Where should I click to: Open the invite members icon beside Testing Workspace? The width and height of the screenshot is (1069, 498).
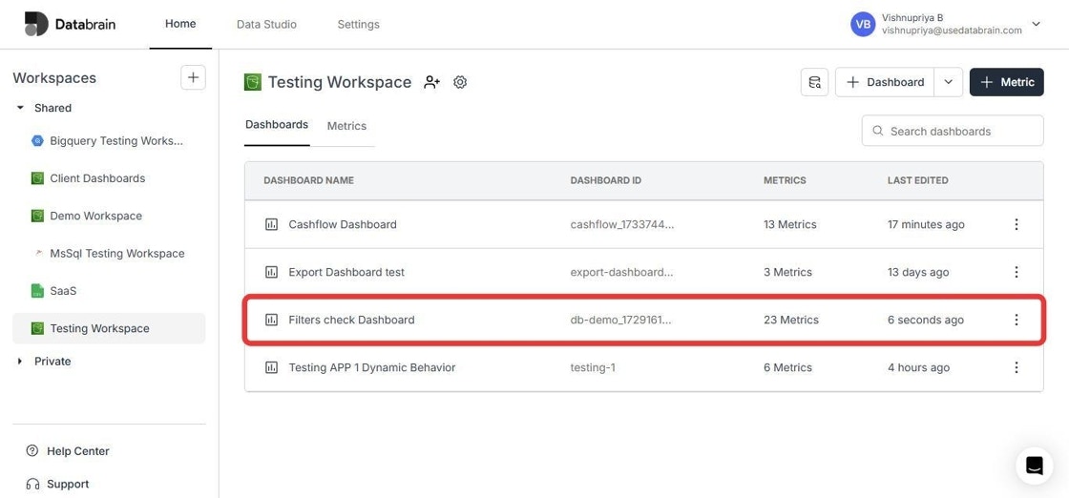pos(431,82)
